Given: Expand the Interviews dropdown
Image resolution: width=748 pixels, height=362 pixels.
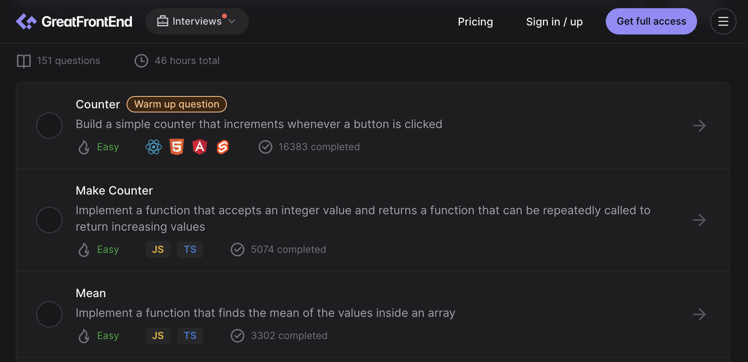Looking at the screenshot, I should click(x=197, y=21).
